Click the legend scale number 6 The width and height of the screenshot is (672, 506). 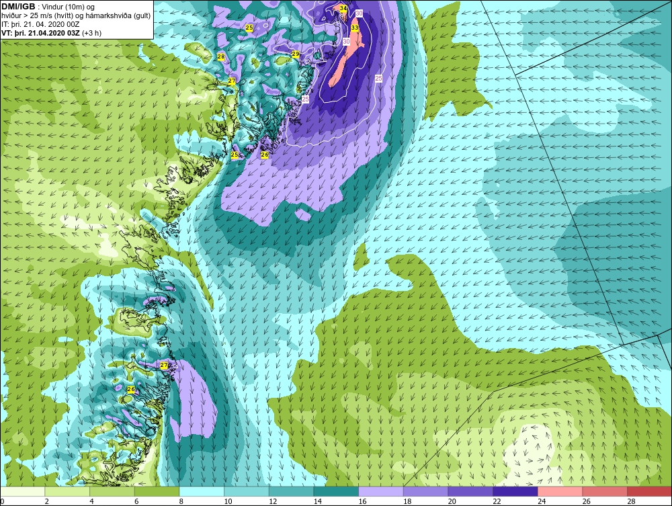click(136, 501)
